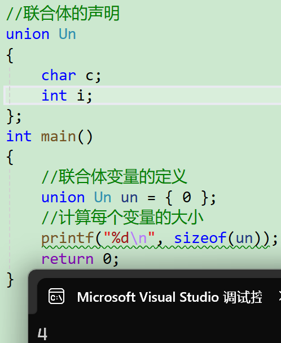Click the "union Un un = { 0 };" line

pos(129,198)
